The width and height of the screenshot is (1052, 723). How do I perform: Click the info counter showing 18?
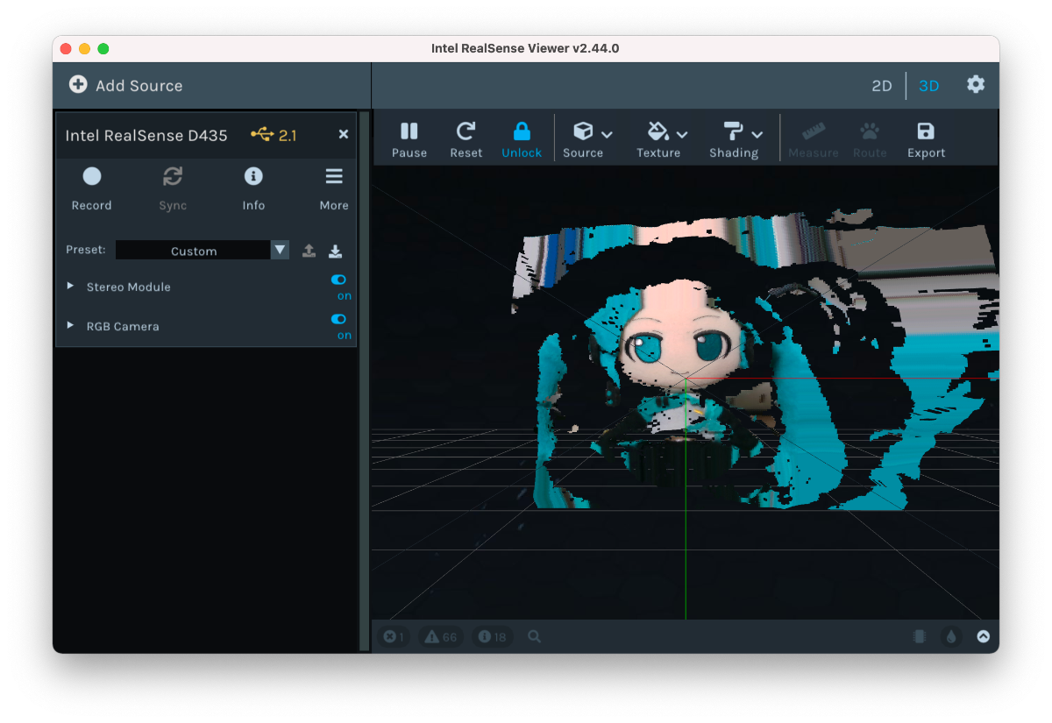[x=493, y=637]
